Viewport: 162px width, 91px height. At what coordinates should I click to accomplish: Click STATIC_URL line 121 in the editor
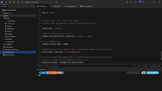pos(52,29)
